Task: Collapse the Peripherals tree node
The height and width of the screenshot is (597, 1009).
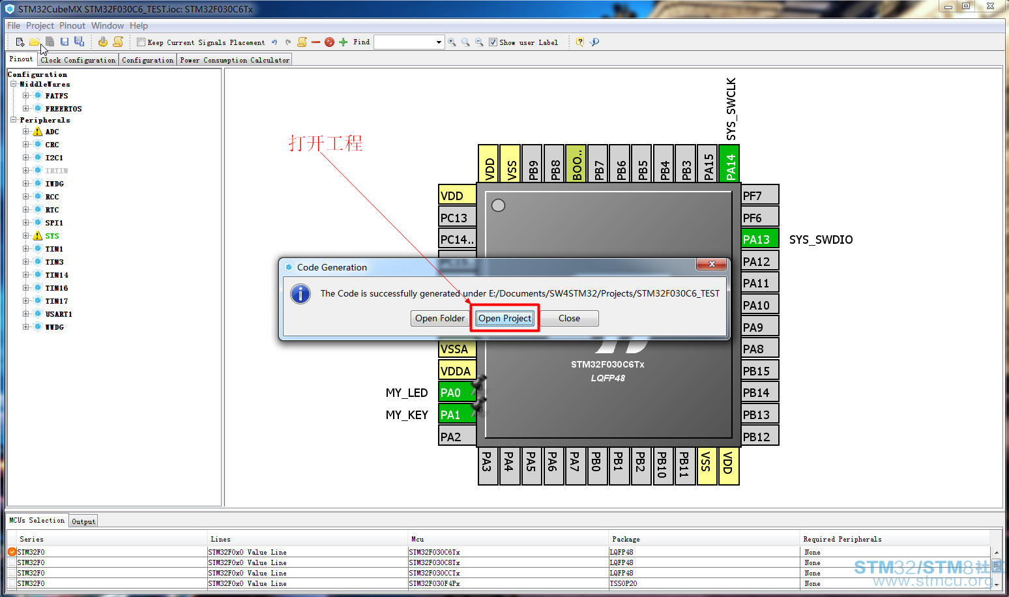Action: coord(14,120)
